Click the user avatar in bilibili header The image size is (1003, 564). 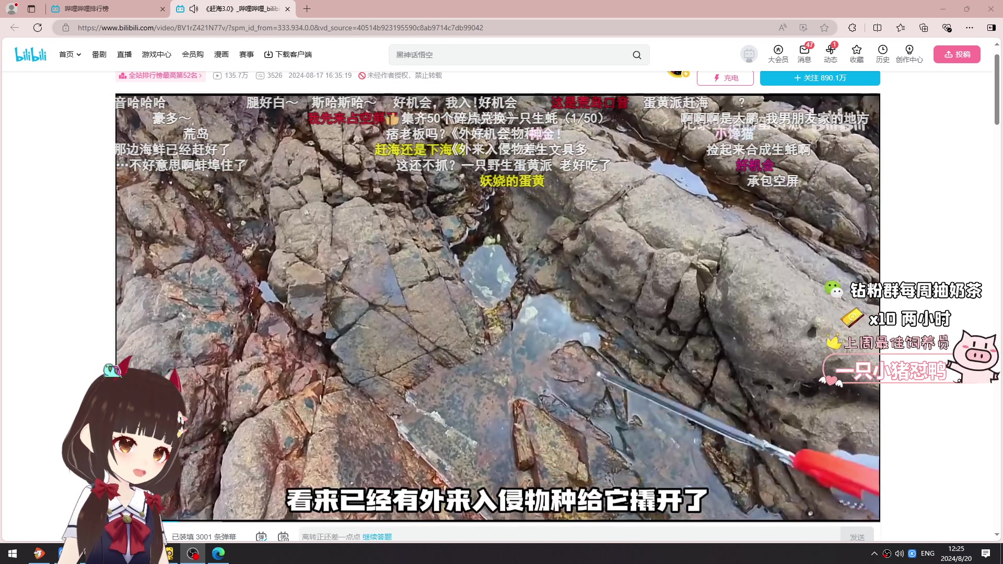click(x=749, y=54)
